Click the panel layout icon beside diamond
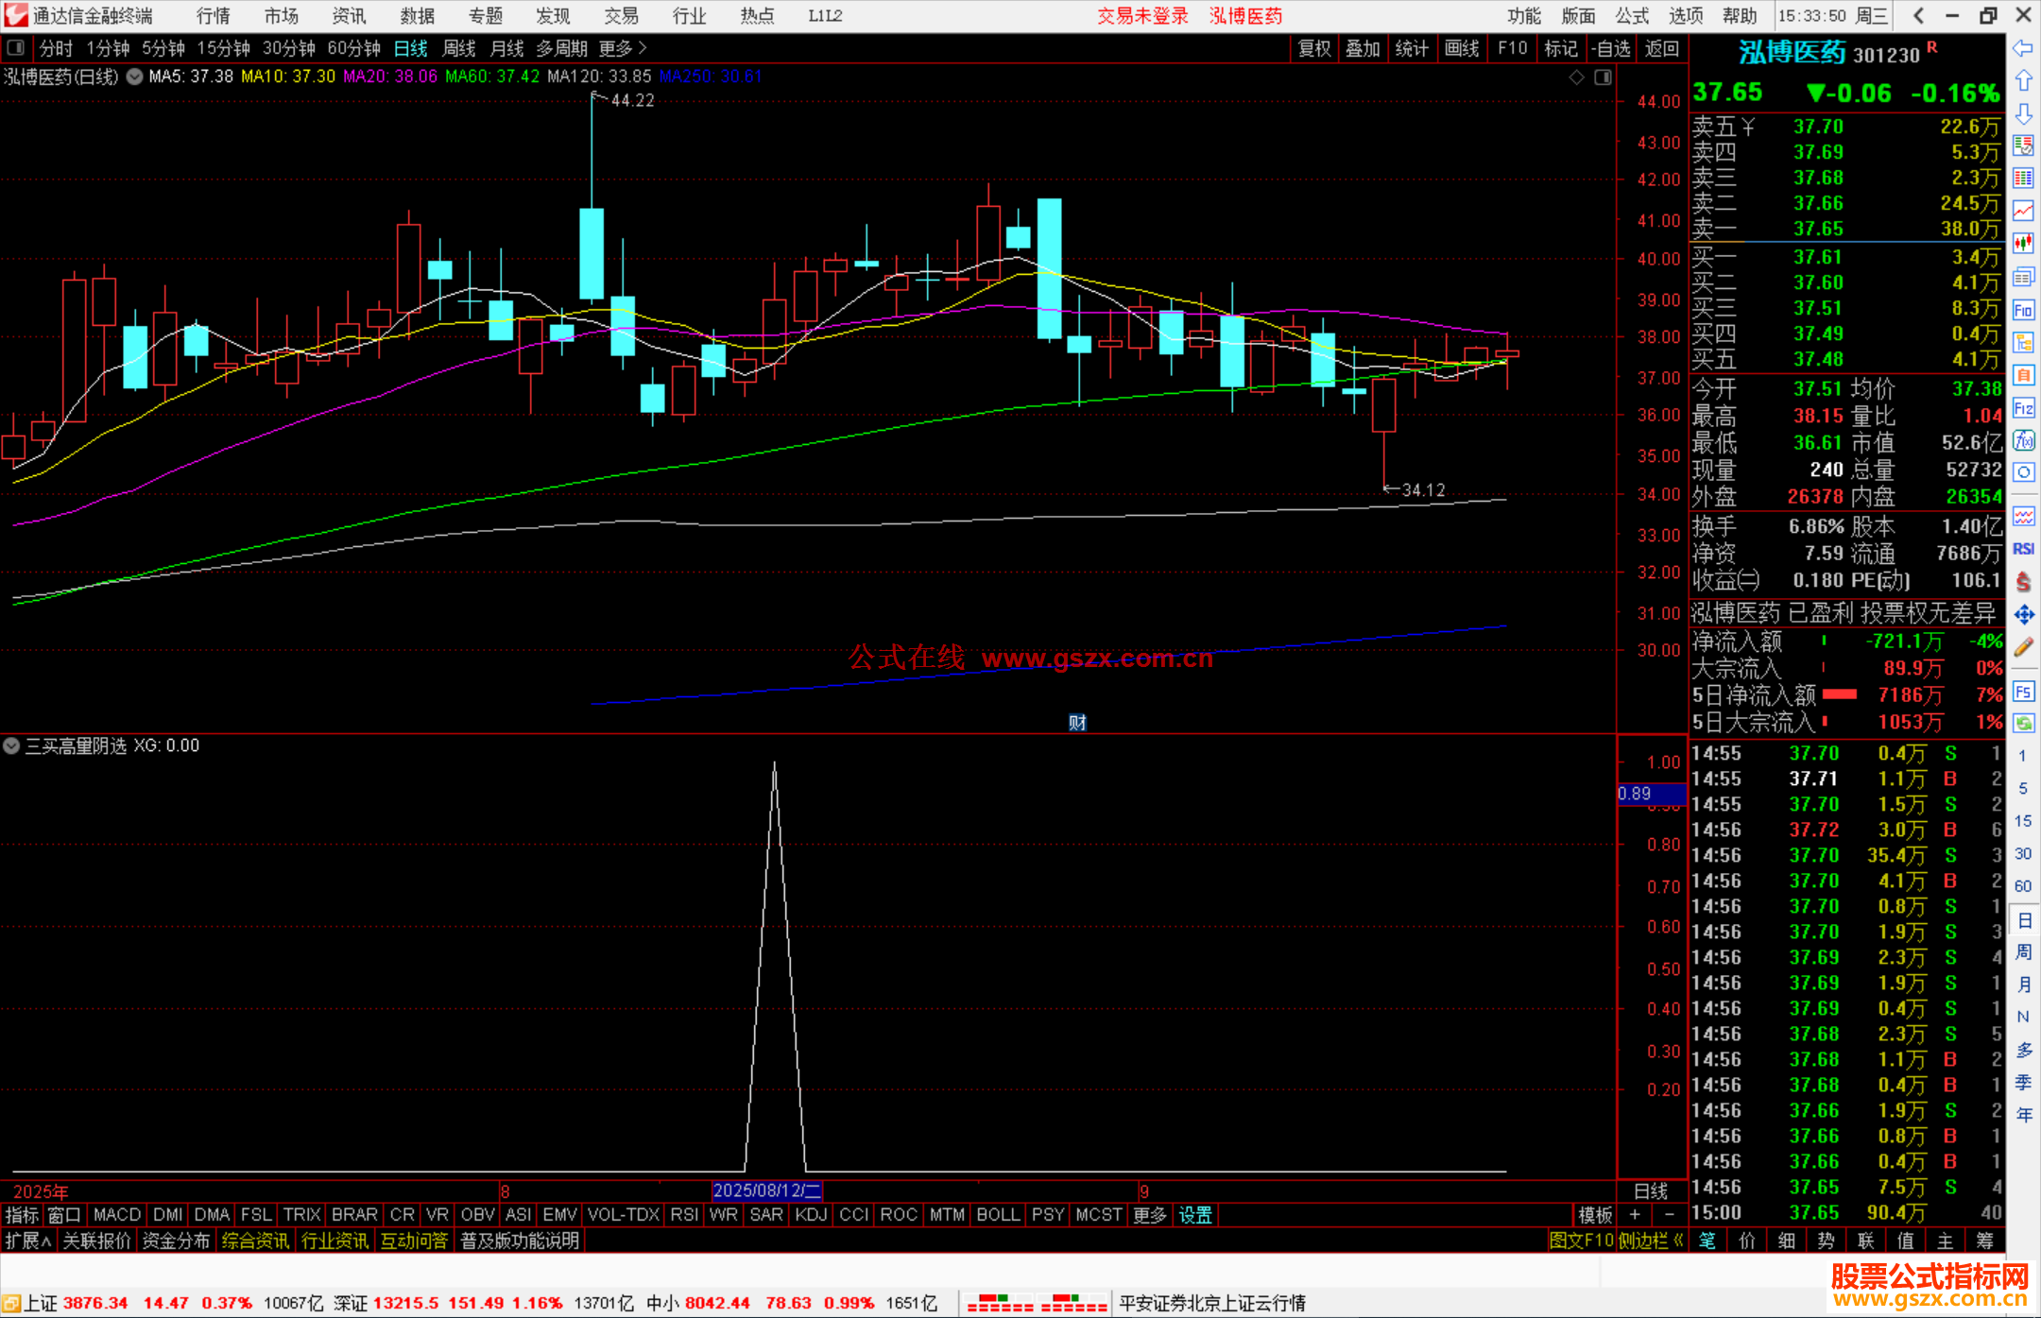The height and width of the screenshot is (1318, 2041). 1604,77
